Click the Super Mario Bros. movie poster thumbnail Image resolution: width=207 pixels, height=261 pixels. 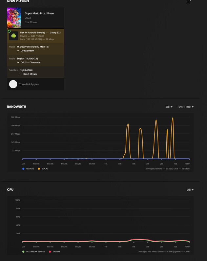pyautogui.click(x=14, y=18)
